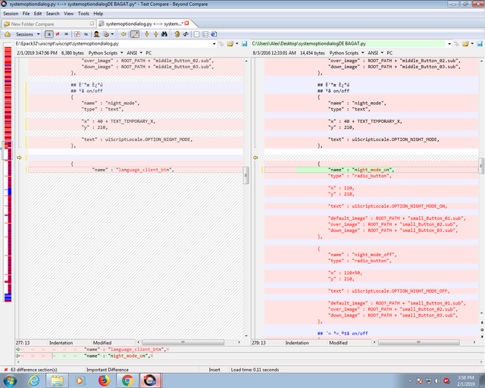Click the File Info document icon
Image resolution: width=485 pixels, height=388 pixels.
(x=214, y=34)
